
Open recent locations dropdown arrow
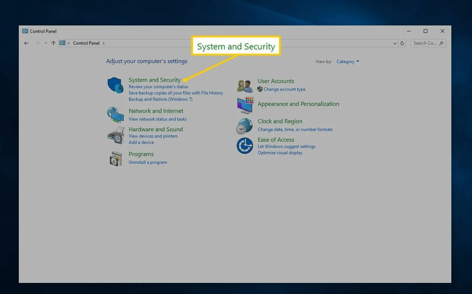[x=46, y=43]
